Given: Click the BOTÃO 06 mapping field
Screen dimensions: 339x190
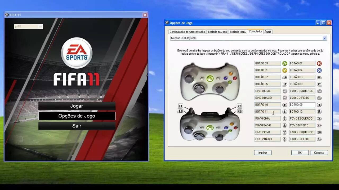Looking at the screenshot, I should (302, 77).
